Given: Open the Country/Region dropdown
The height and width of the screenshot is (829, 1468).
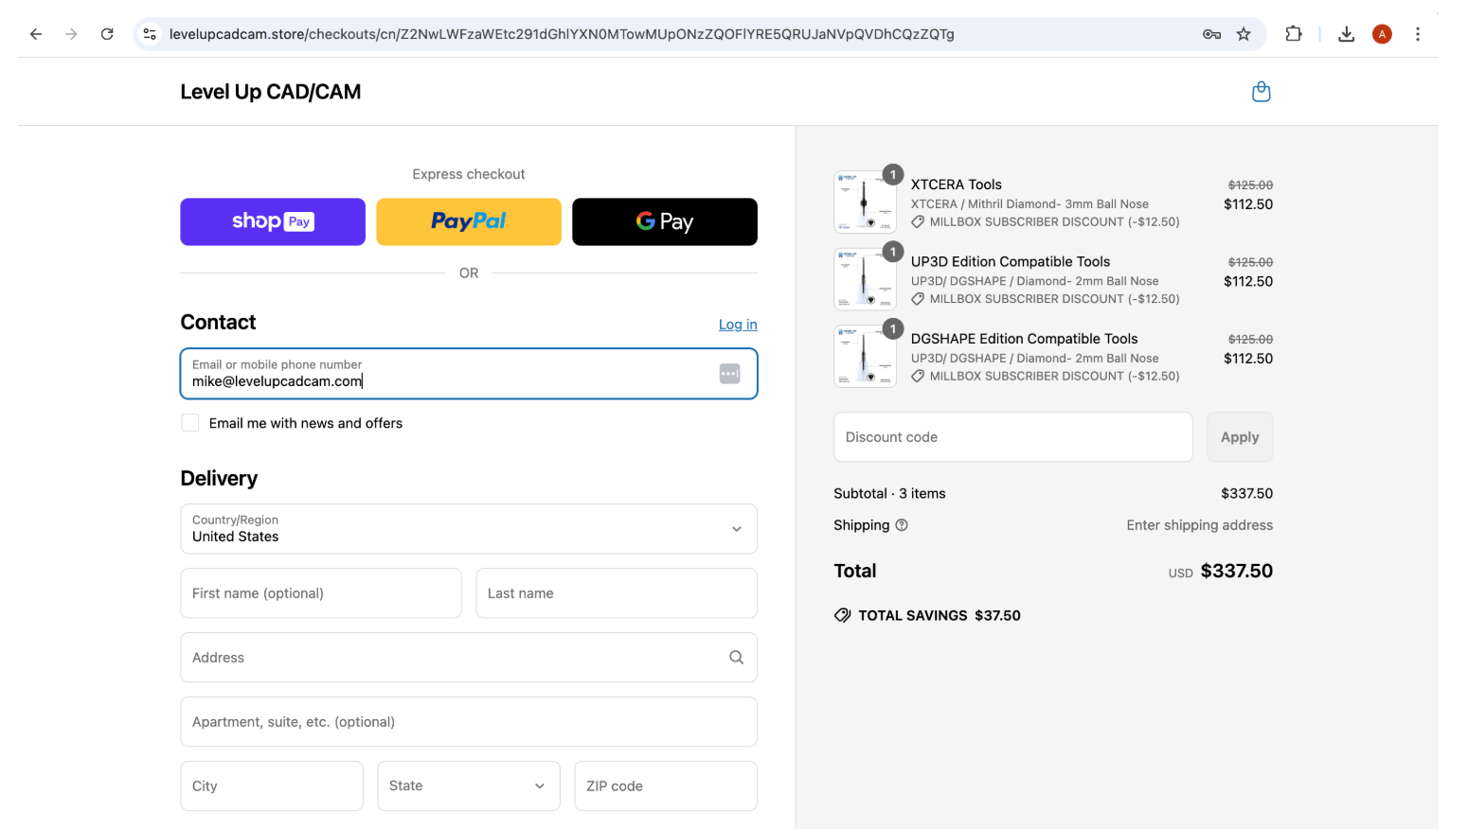Looking at the screenshot, I should [x=469, y=529].
